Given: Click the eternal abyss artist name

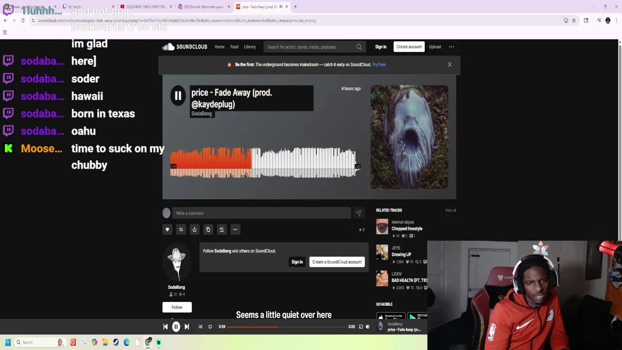Looking at the screenshot, I should pyautogui.click(x=403, y=222).
